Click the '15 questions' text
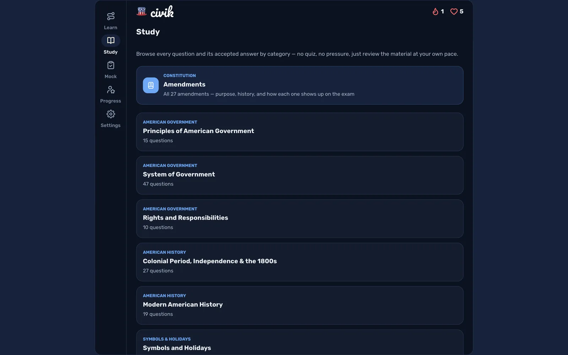The width and height of the screenshot is (568, 355). click(158, 141)
